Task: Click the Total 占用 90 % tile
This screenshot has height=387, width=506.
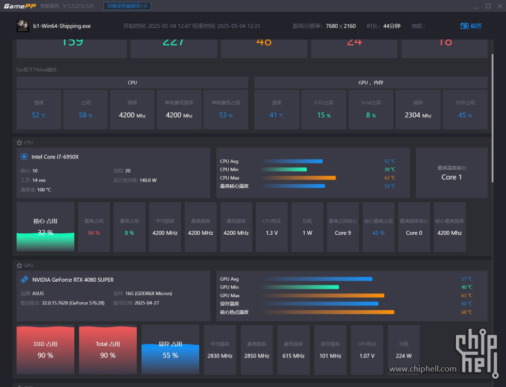Action: click(x=108, y=350)
